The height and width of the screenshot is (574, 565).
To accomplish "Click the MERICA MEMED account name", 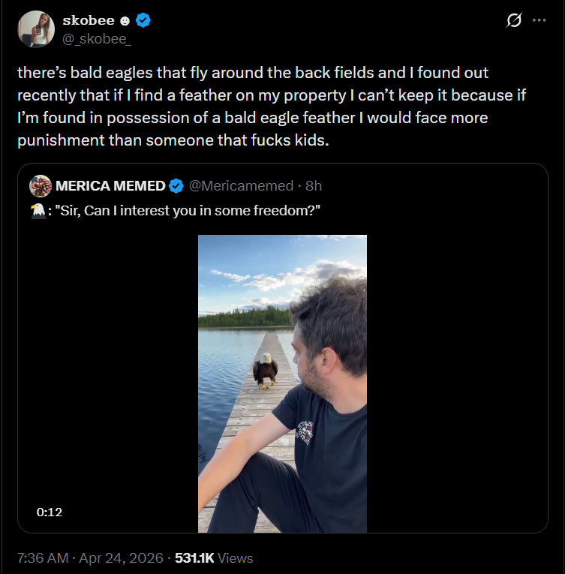I will click(110, 186).
